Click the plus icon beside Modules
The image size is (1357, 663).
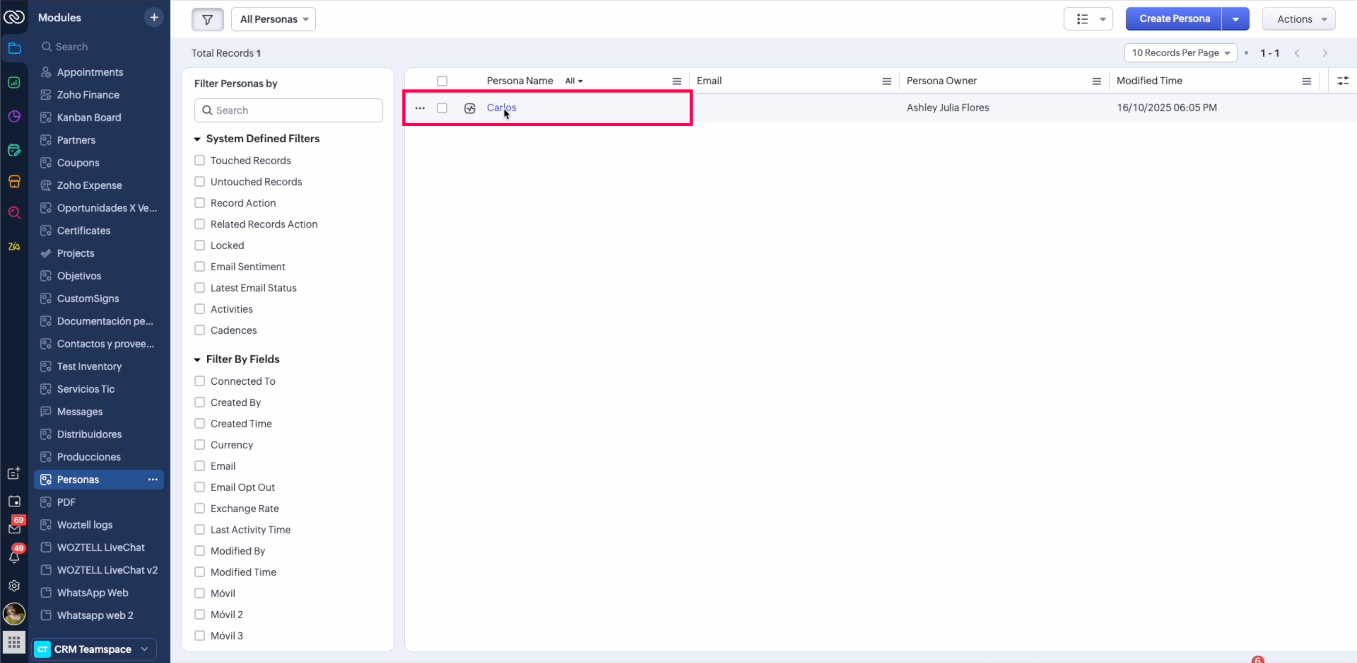[x=154, y=17]
